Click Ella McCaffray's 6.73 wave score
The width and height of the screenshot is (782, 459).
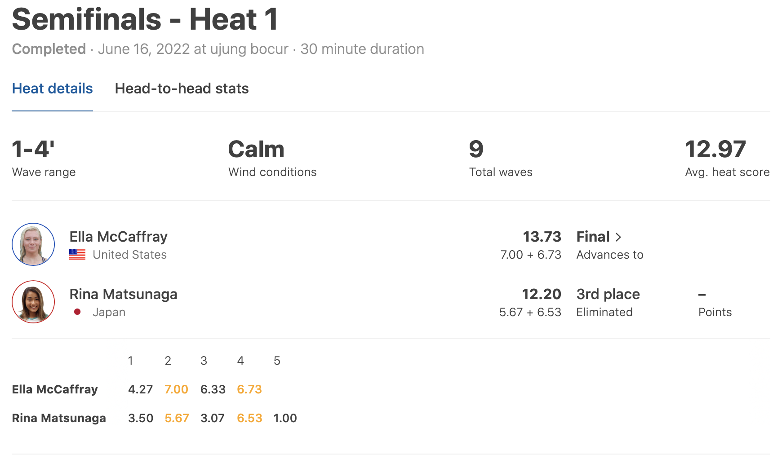(x=249, y=389)
